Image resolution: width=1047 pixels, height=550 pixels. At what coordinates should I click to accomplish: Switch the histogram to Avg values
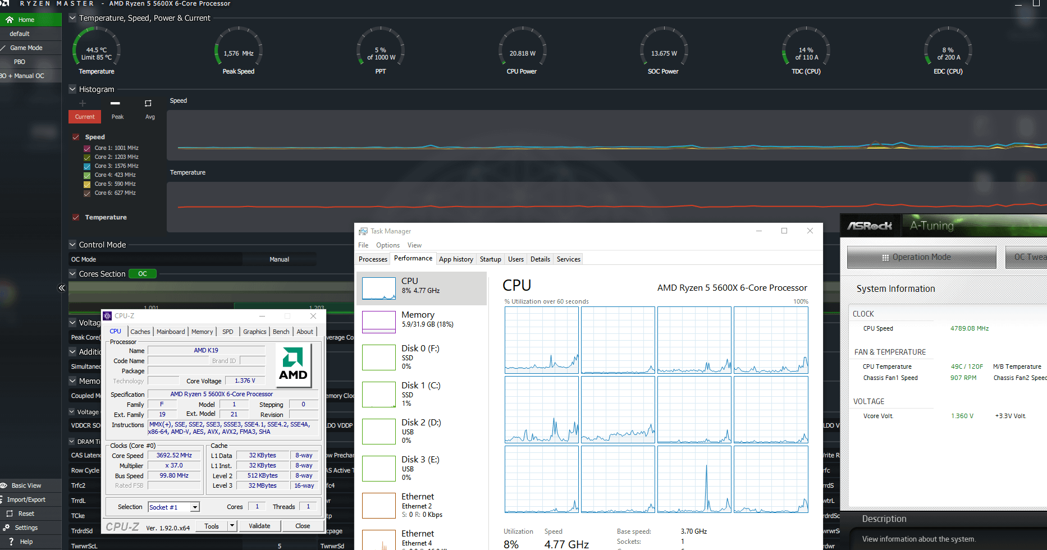pyautogui.click(x=150, y=117)
